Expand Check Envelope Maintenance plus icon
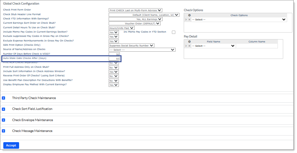The height and width of the screenshot is (153, 297). coord(4,120)
